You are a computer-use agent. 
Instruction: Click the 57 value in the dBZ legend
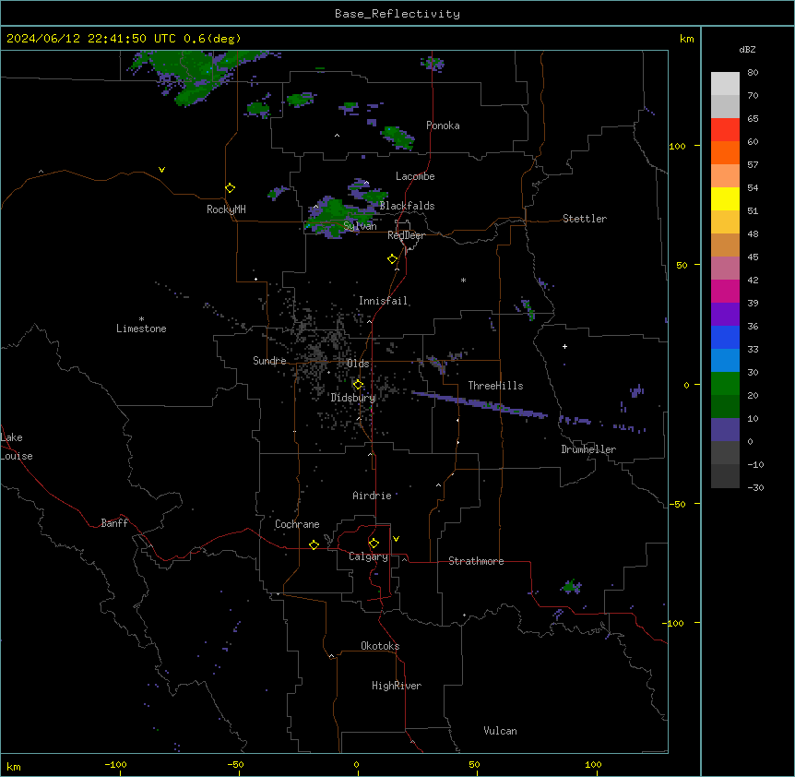pos(753,165)
